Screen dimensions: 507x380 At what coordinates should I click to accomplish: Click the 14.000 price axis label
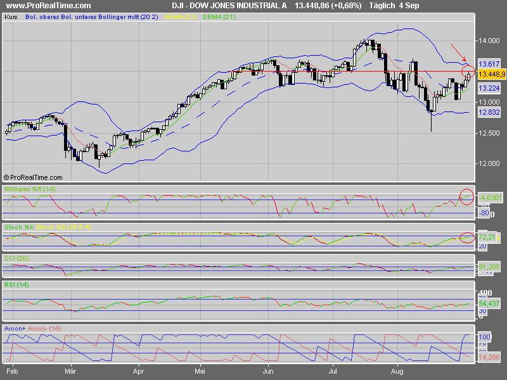(x=489, y=41)
